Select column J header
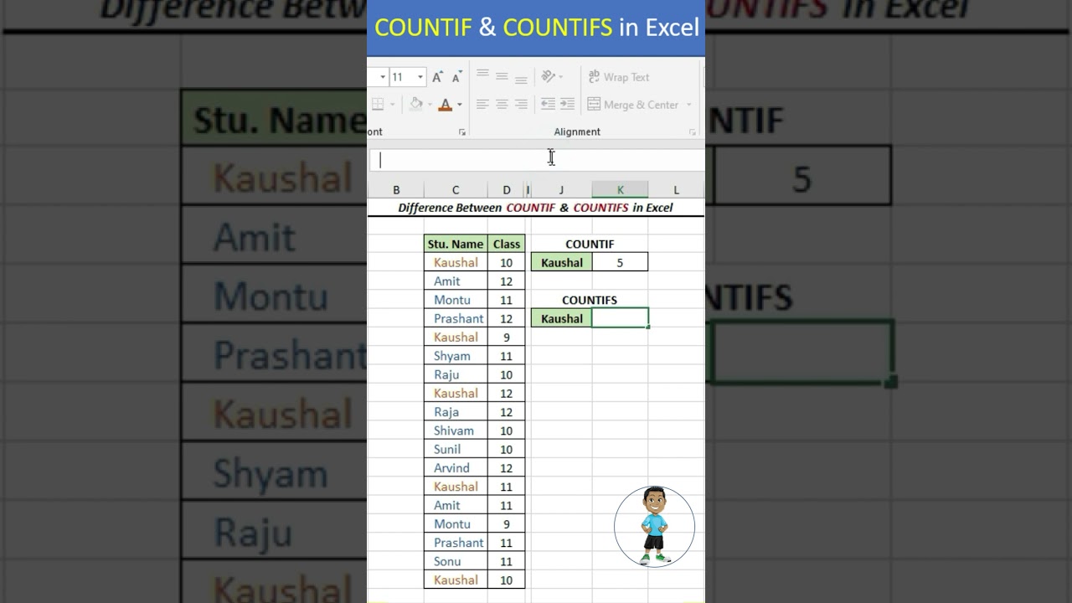1072x603 pixels. 561,190
